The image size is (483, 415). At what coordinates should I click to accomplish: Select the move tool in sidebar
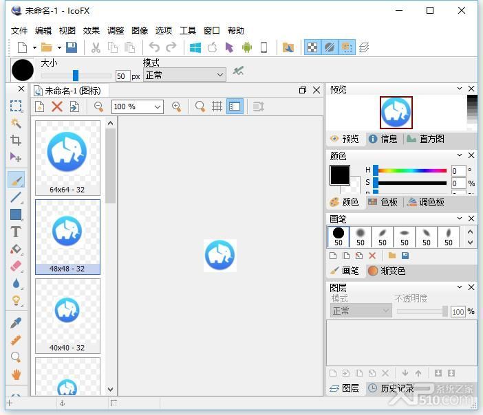click(16, 157)
